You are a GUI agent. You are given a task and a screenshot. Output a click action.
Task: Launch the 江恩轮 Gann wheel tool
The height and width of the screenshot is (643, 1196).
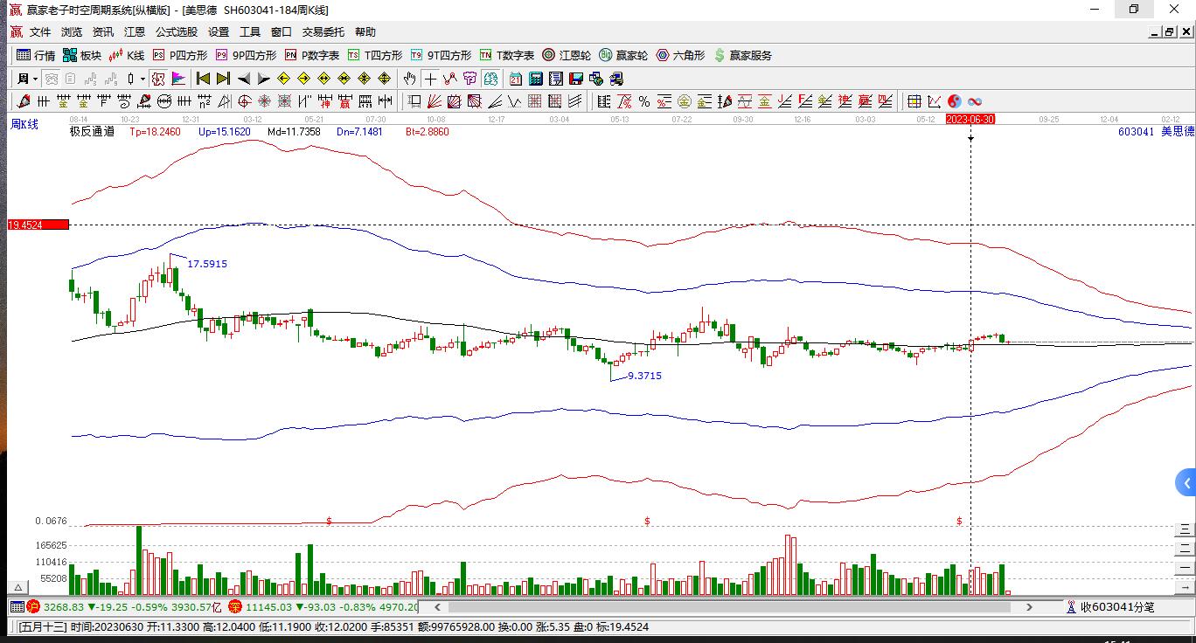pos(567,55)
